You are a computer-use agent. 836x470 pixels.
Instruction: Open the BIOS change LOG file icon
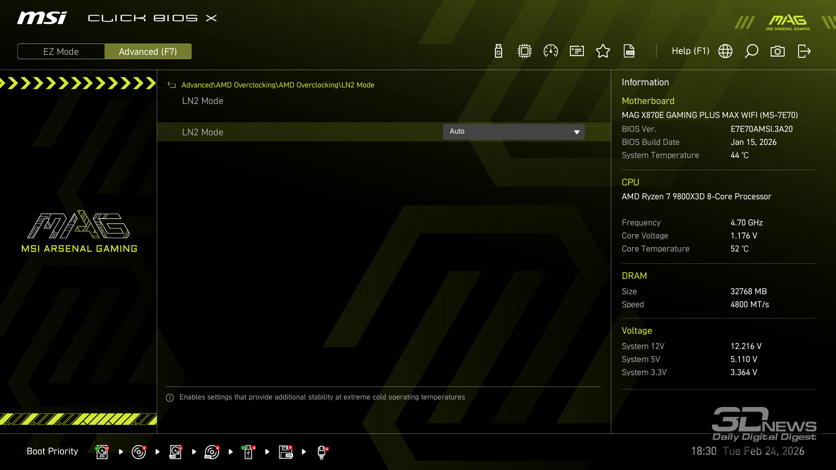tap(629, 51)
